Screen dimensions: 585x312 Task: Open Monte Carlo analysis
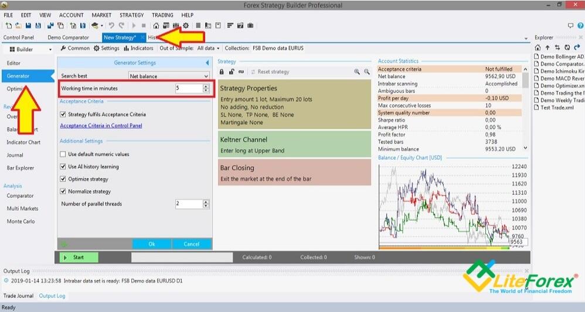(x=21, y=221)
